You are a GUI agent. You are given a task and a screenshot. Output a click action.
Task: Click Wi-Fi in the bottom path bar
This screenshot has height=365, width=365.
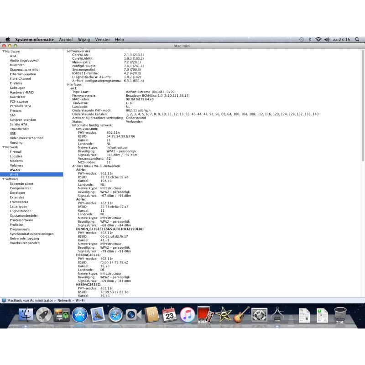(80, 301)
